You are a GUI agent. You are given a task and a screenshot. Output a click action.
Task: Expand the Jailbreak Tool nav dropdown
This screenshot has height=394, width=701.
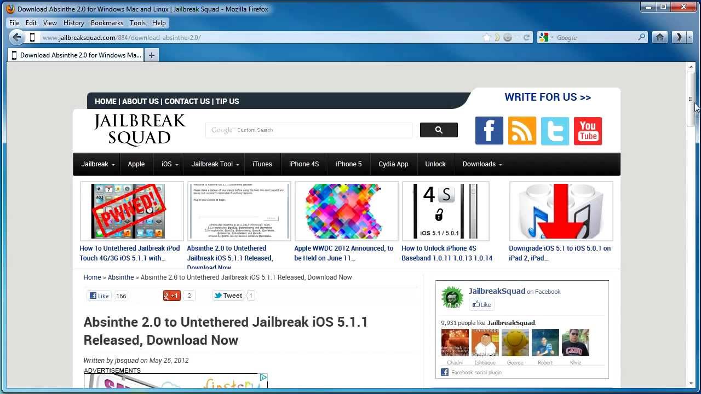coord(215,164)
